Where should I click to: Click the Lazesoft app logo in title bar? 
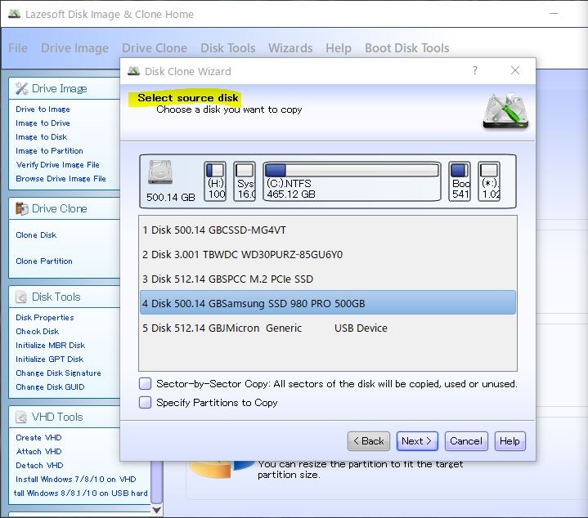pos(14,14)
